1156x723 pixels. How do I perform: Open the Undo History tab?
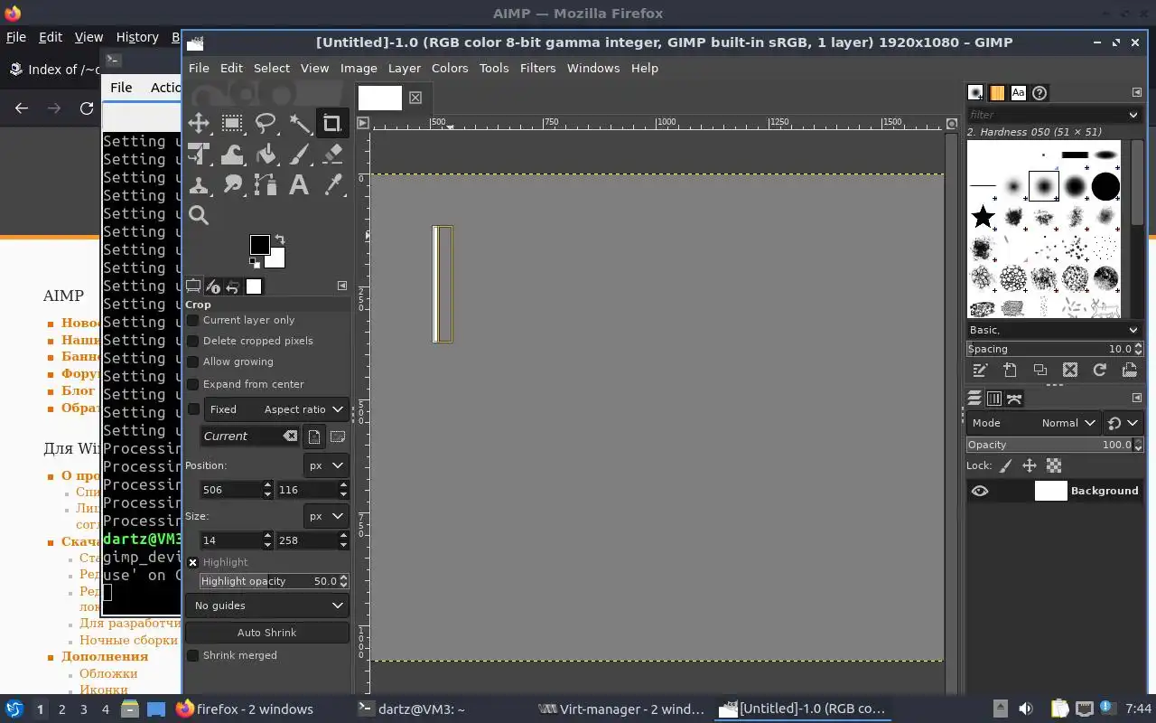[x=233, y=286]
